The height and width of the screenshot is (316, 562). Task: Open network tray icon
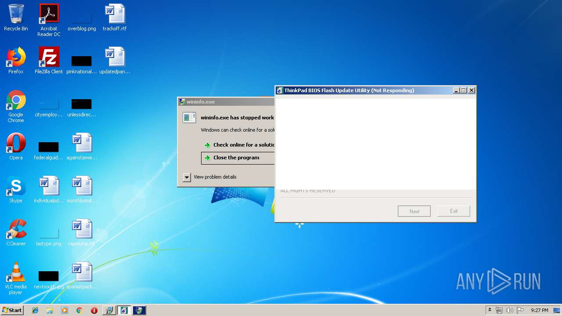(499, 310)
